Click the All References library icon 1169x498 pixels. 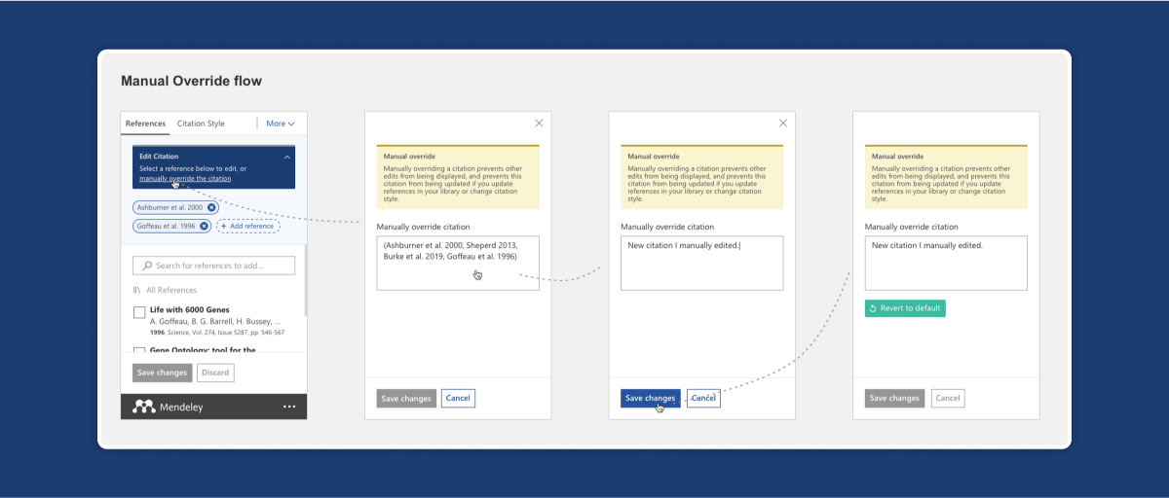[137, 290]
